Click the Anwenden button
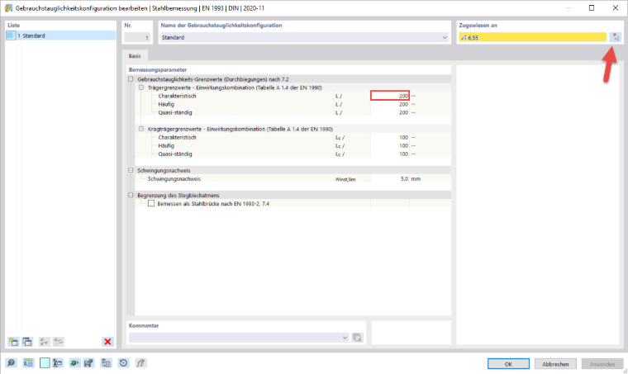Viewport: 628px width, 374px height. pyautogui.click(x=602, y=364)
